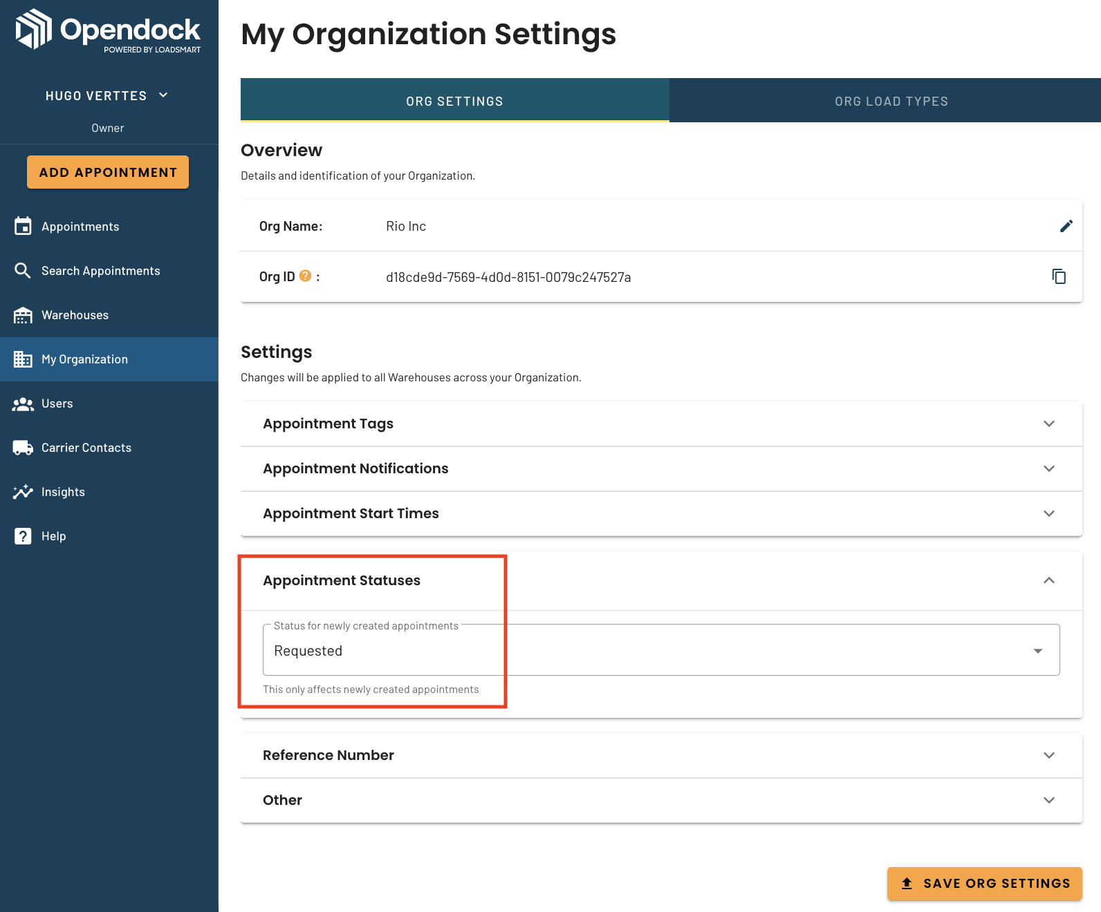Open Appointments in the sidebar
This screenshot has width=1101, height=912.
coord(109,227)
